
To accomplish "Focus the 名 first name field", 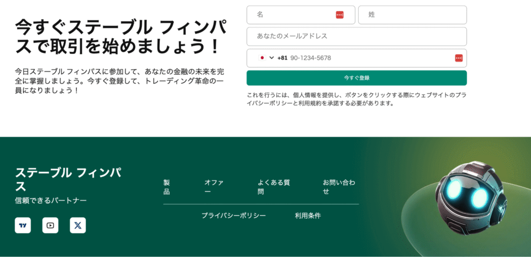I will 301,15.
